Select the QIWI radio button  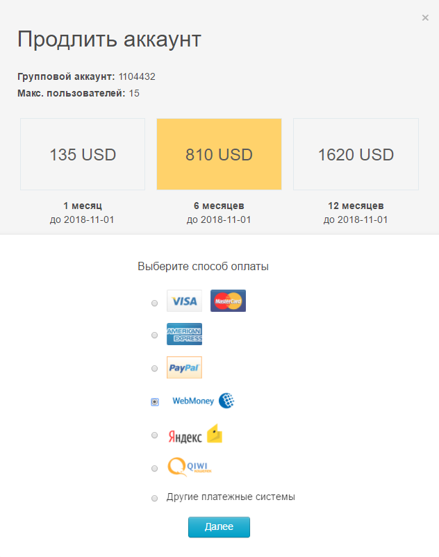pyautogui.click(x=154, y=469)
